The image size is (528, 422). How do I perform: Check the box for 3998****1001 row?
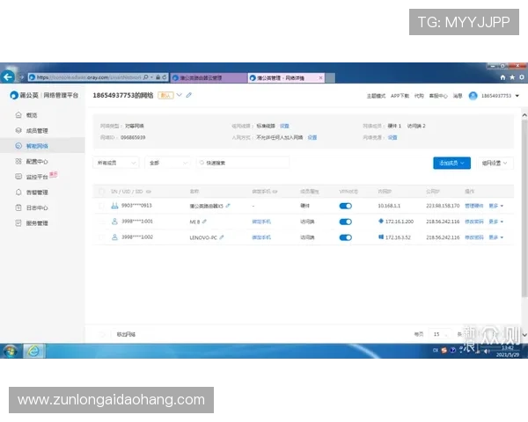101,222
